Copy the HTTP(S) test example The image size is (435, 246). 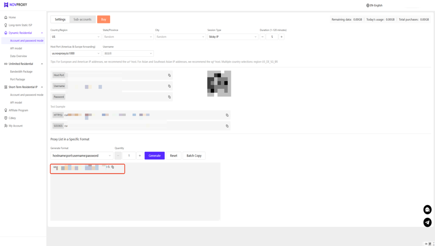coord(227,115)
